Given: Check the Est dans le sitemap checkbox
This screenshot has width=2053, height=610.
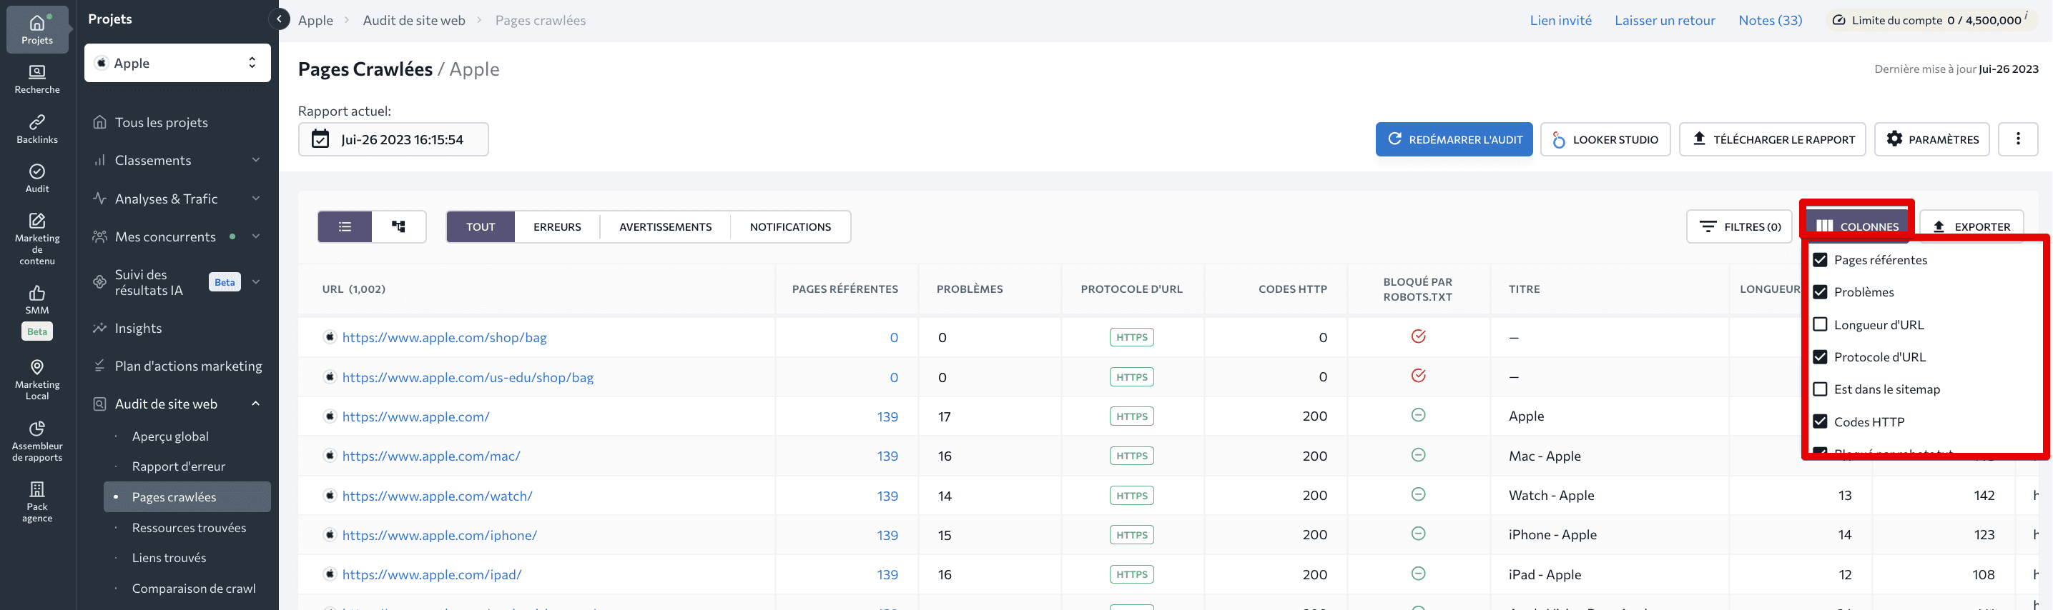Looking at the screenshot, I should pyautogui.click(x=1821, y=389).
